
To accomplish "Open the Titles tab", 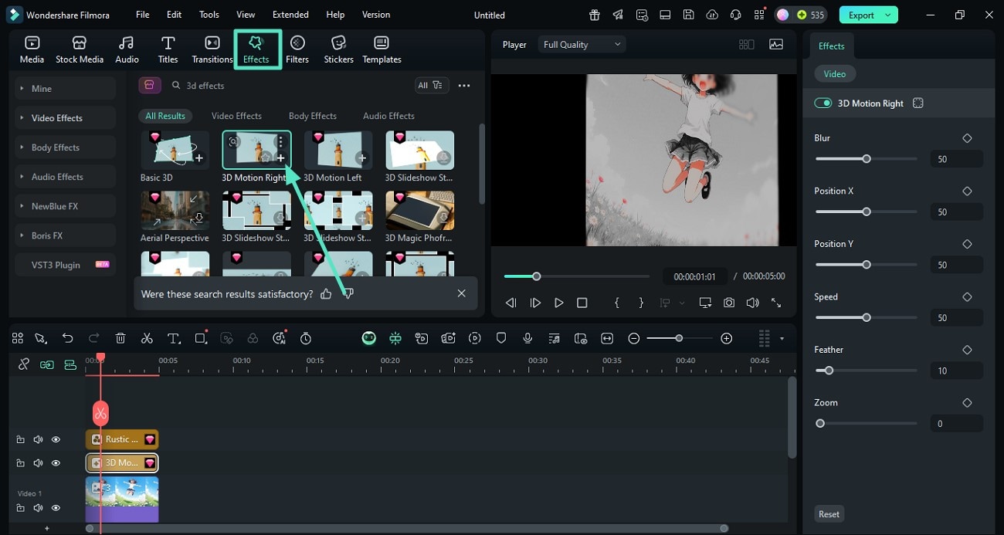I will (168, 50).
